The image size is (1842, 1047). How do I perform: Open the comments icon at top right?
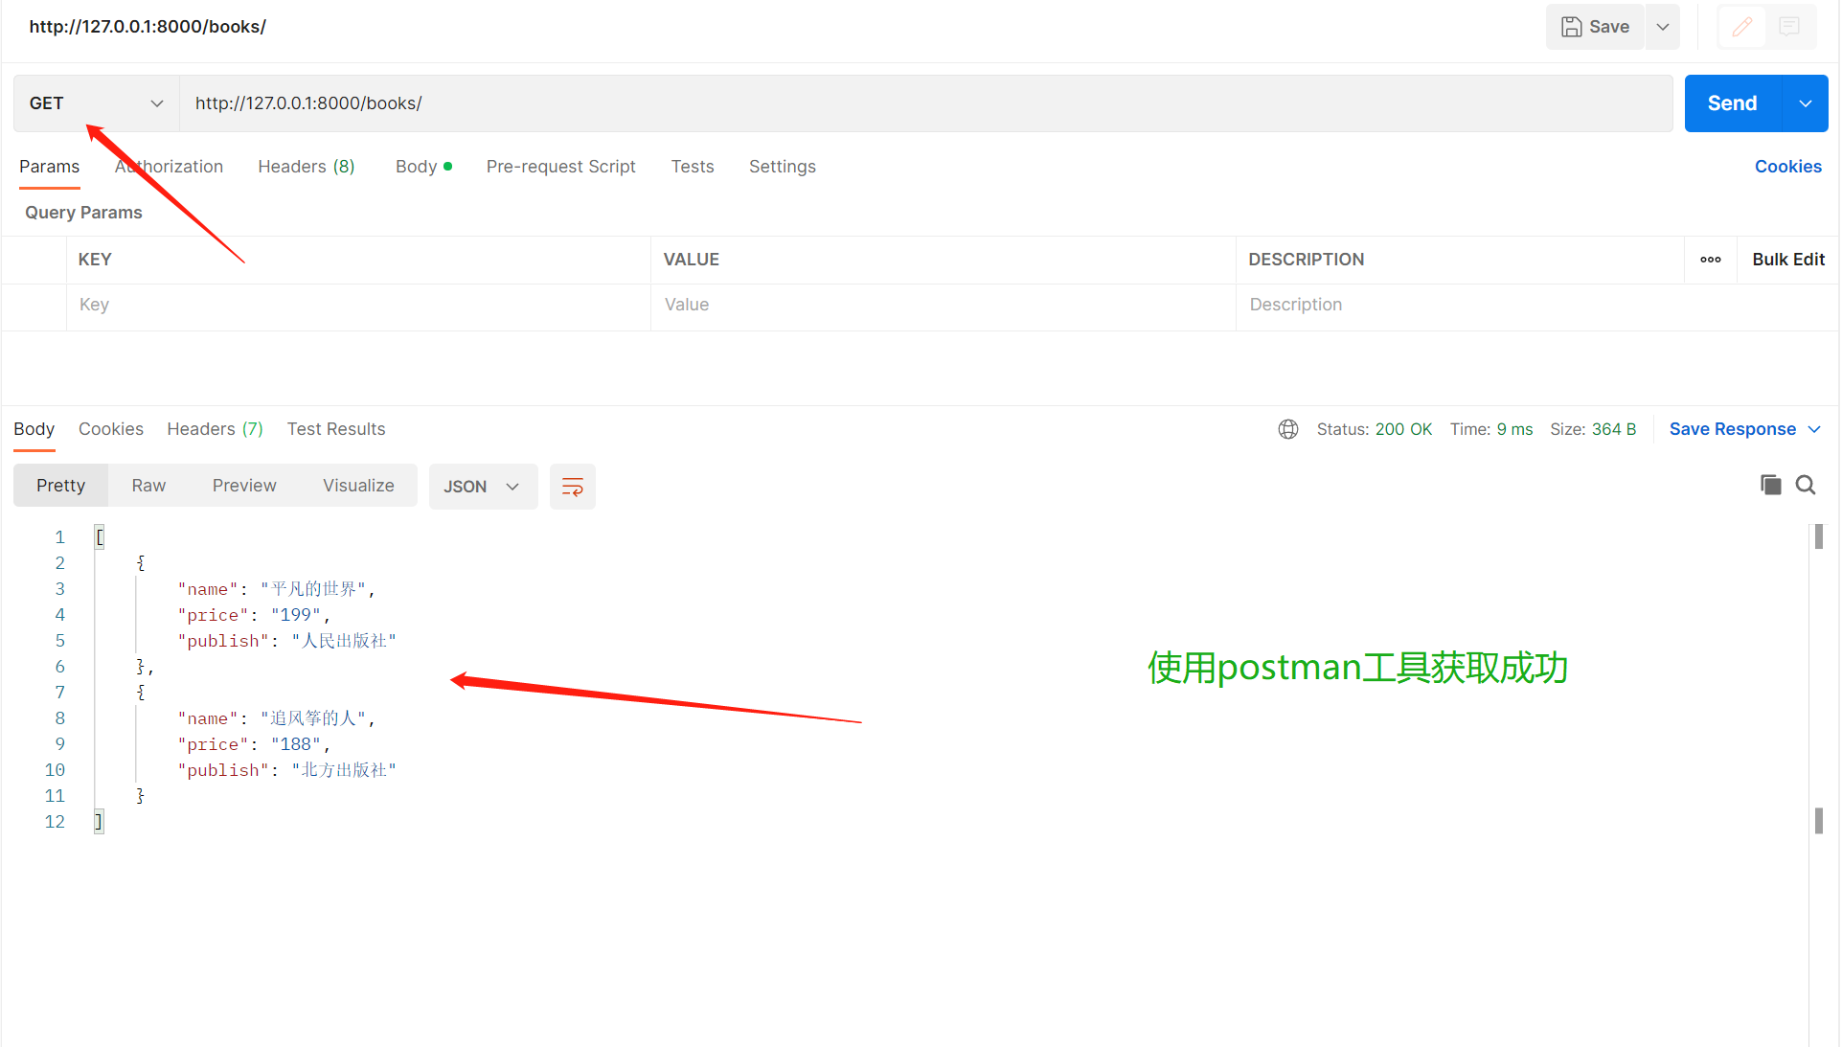pos(1788,27)
